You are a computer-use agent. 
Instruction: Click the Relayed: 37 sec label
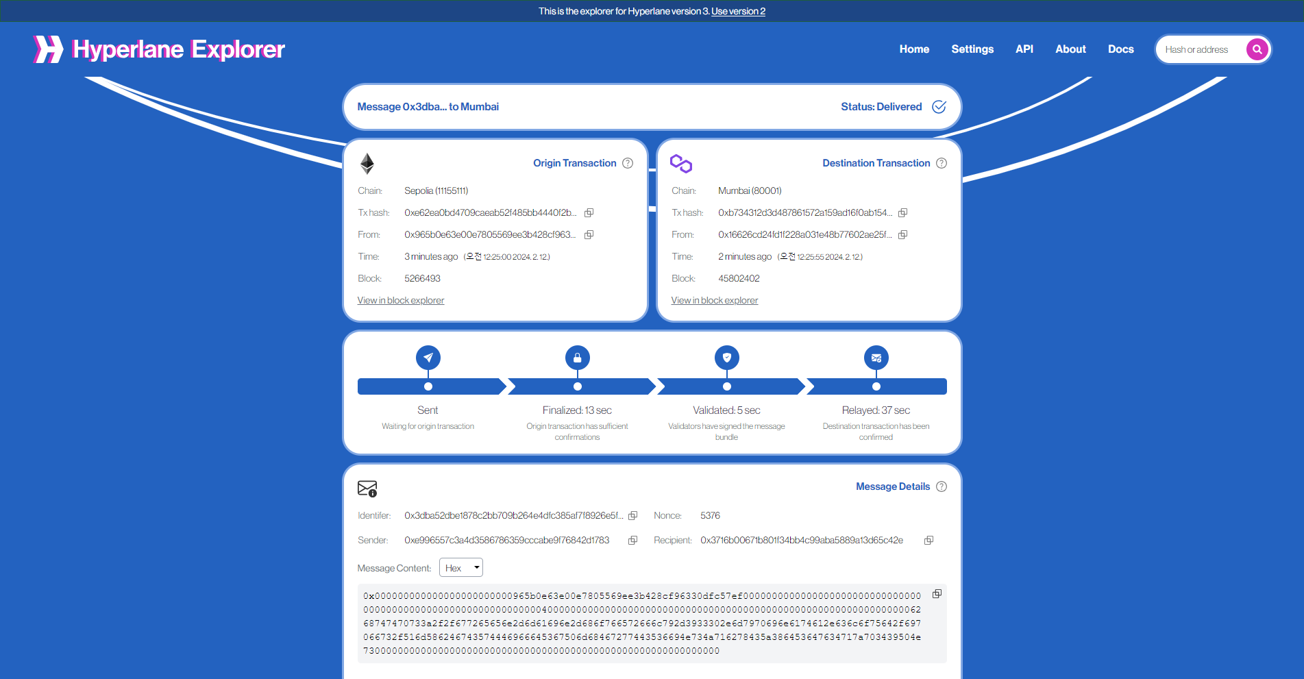(x=876, y=410)
